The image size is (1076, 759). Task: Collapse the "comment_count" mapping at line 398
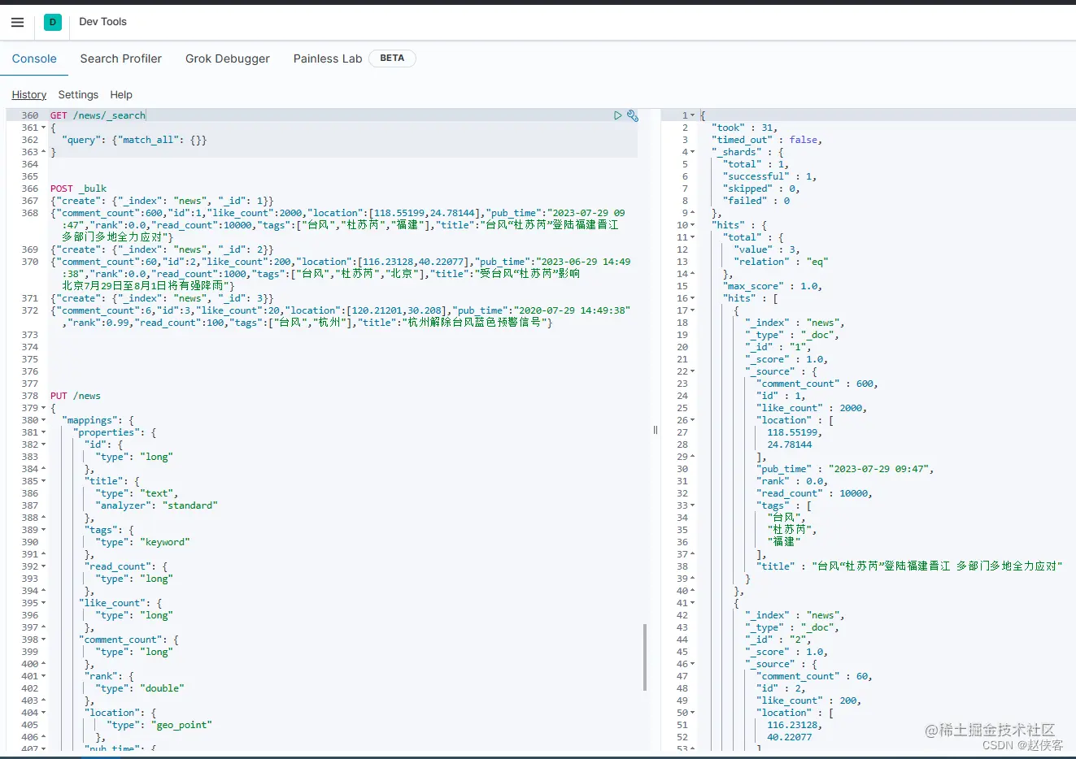coord(44,640)
